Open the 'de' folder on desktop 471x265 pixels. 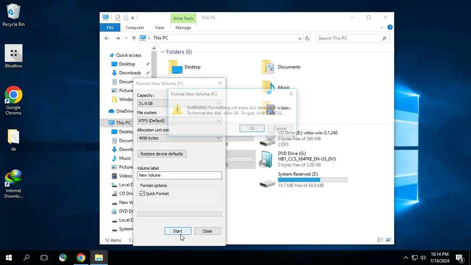click(x=14, y=139)
